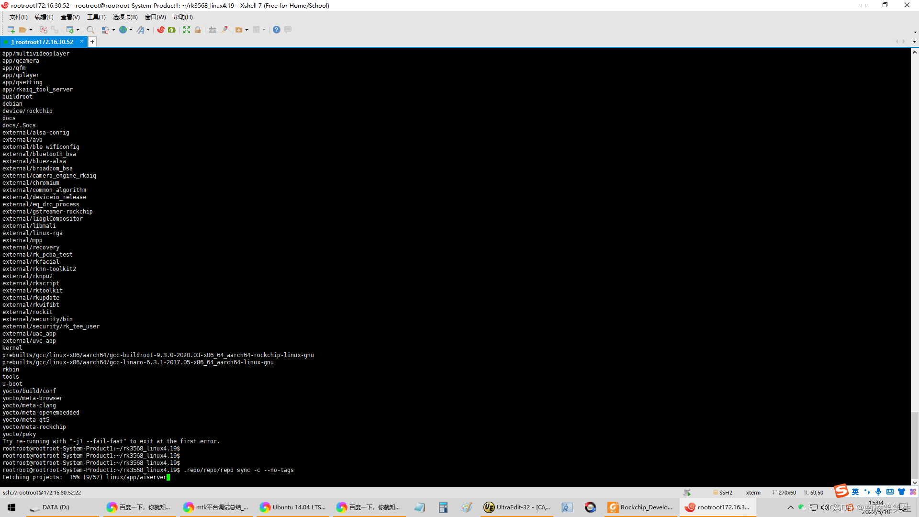Image resolution: width=919 pixels, height=517 pixels.
Task: Select the rootroot172.16.30.52 session tab
Action: pyautogui.click(x=43, y=42)
